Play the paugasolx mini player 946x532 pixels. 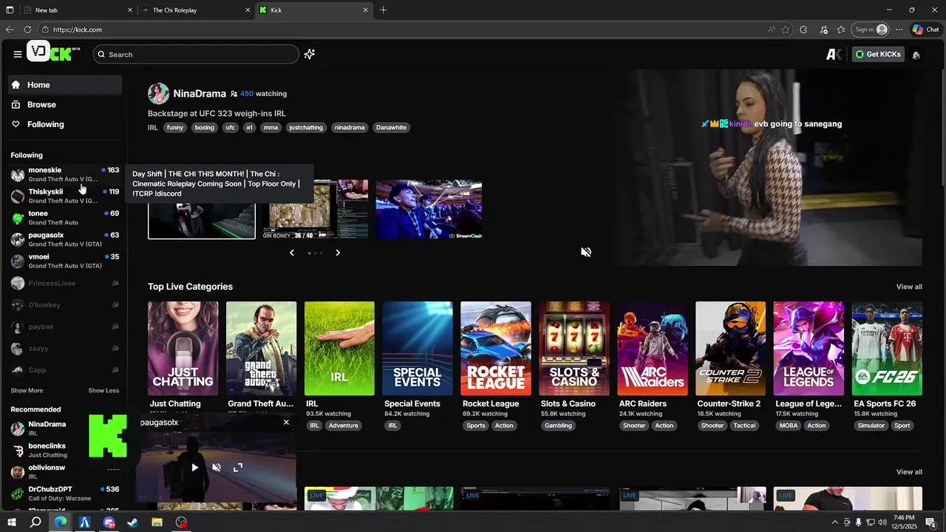tap(195, 467)
